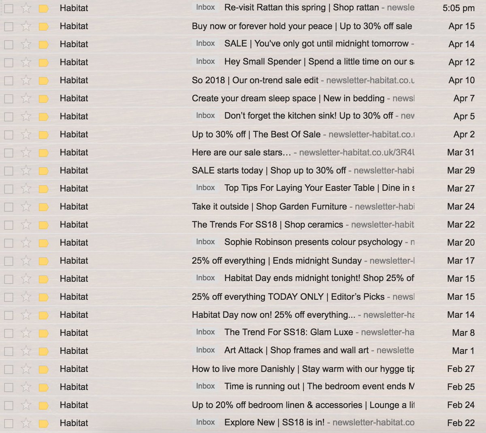Click importance marker on Trend For SS18 Glam Luxe email
486x433 pixels.
click(x=44, y=333)
